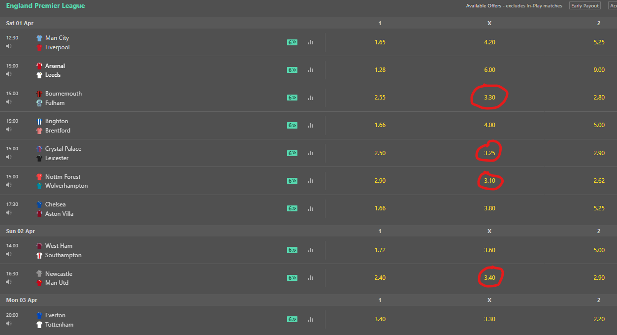Open the England Premier League heading
617x335 pixels.
coord(45,6)
